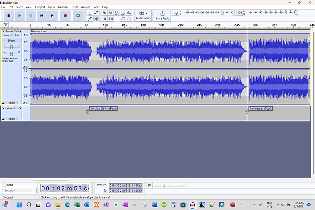315x210 pixels.
Task: Close the Rubber Soul track
Action: click(3, 31)
